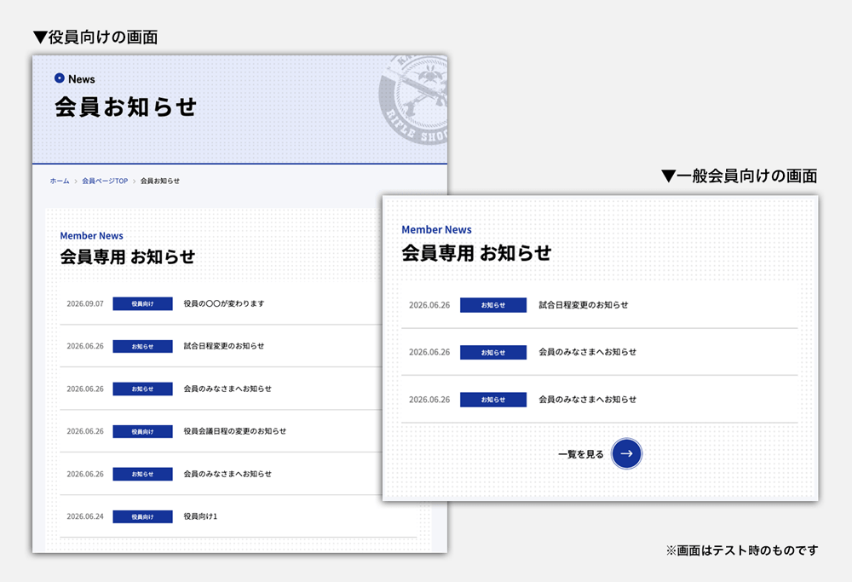Open the 役員向け1 news item

pos(200,516)
